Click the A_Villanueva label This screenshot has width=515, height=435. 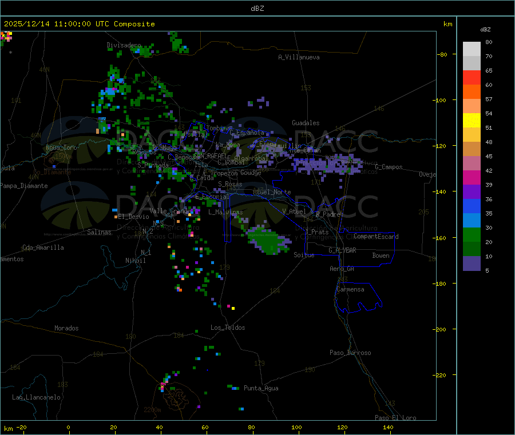click(x=299, y=57)
